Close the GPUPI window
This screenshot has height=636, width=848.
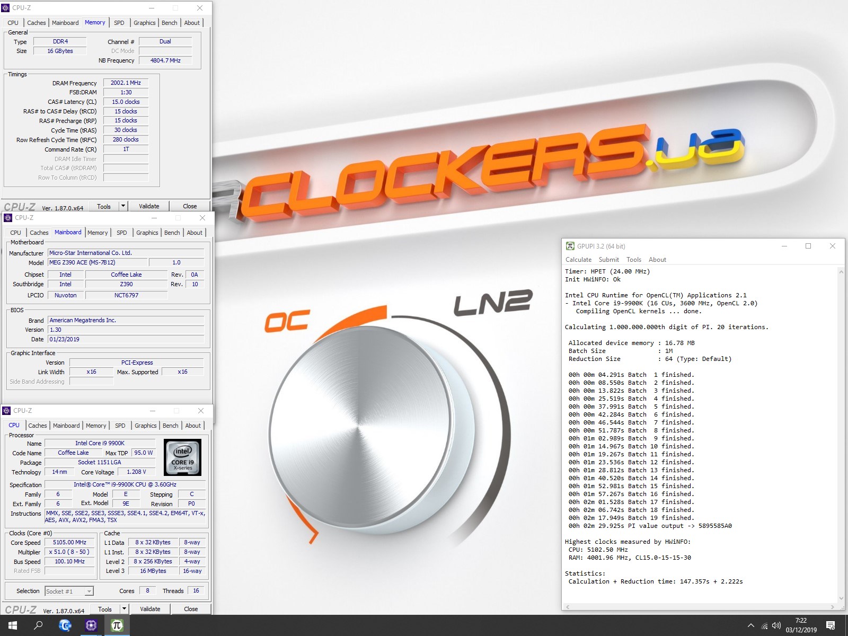tap(833, 246)
